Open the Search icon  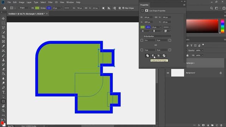pos(212,8)
